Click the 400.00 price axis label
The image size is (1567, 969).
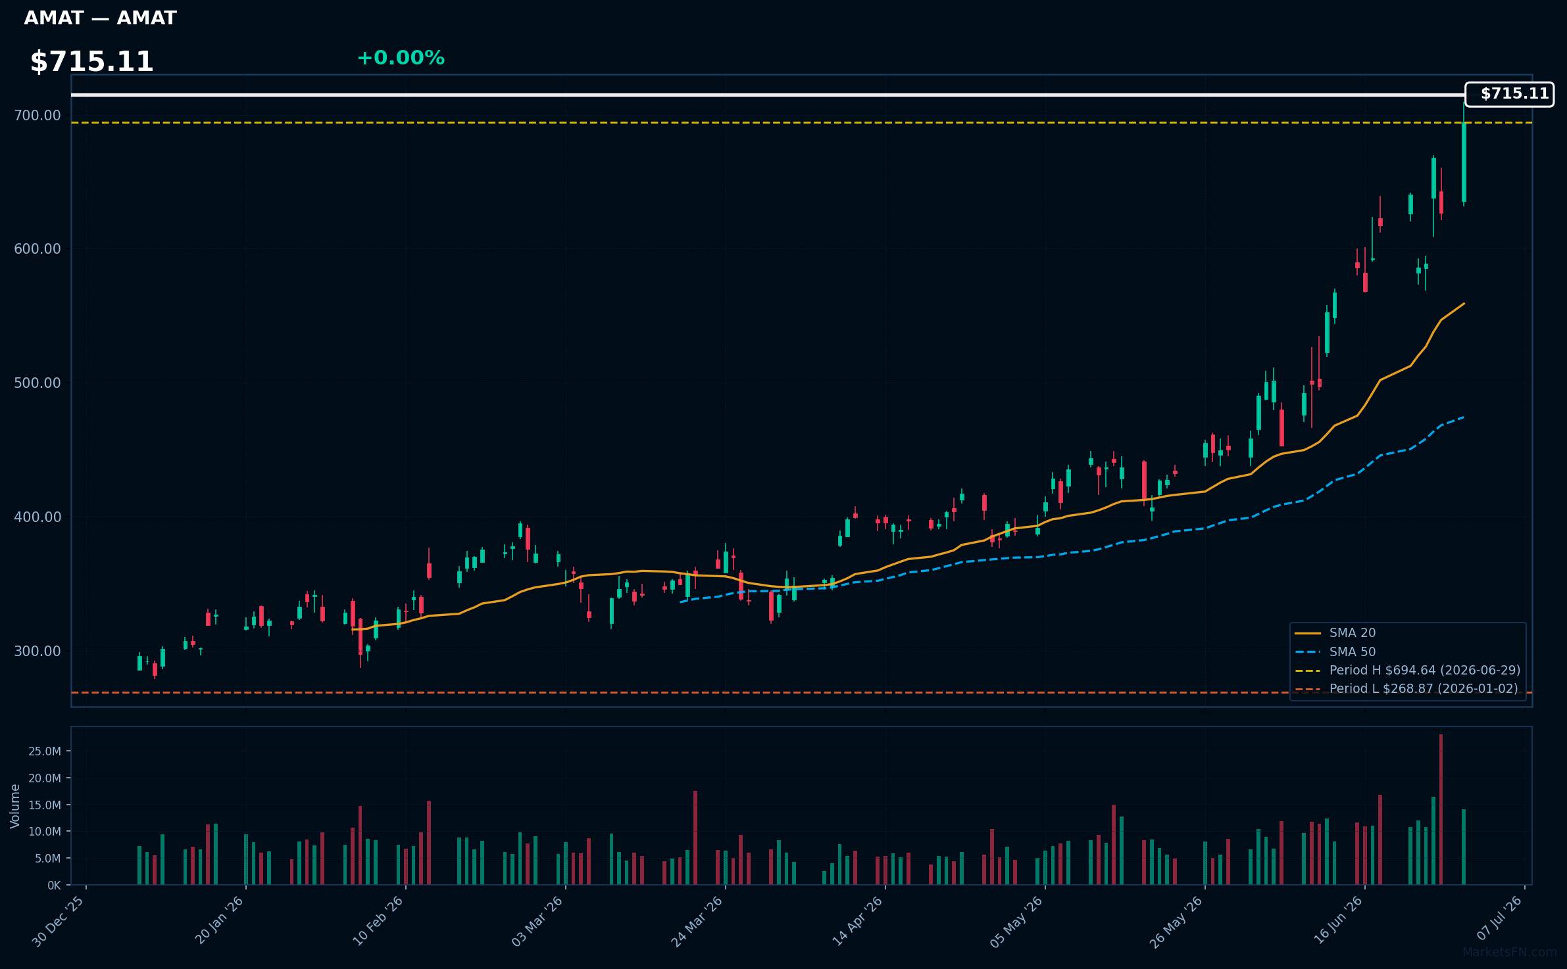click(x=37, y=517)
